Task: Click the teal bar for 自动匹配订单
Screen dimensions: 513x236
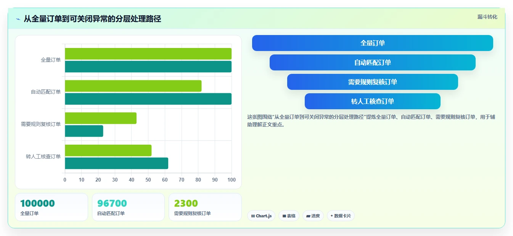Action: click(148, 99)
